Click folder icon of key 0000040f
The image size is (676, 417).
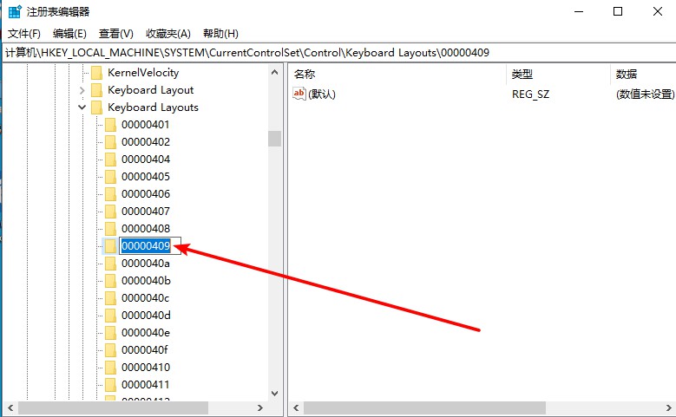tap(110, 349)
